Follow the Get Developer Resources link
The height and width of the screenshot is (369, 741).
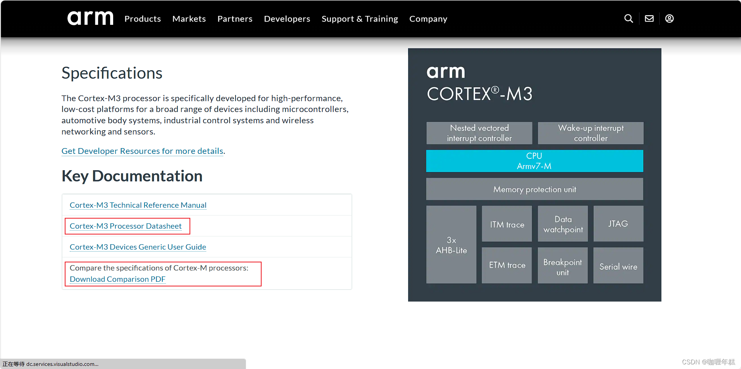[143, 151]
